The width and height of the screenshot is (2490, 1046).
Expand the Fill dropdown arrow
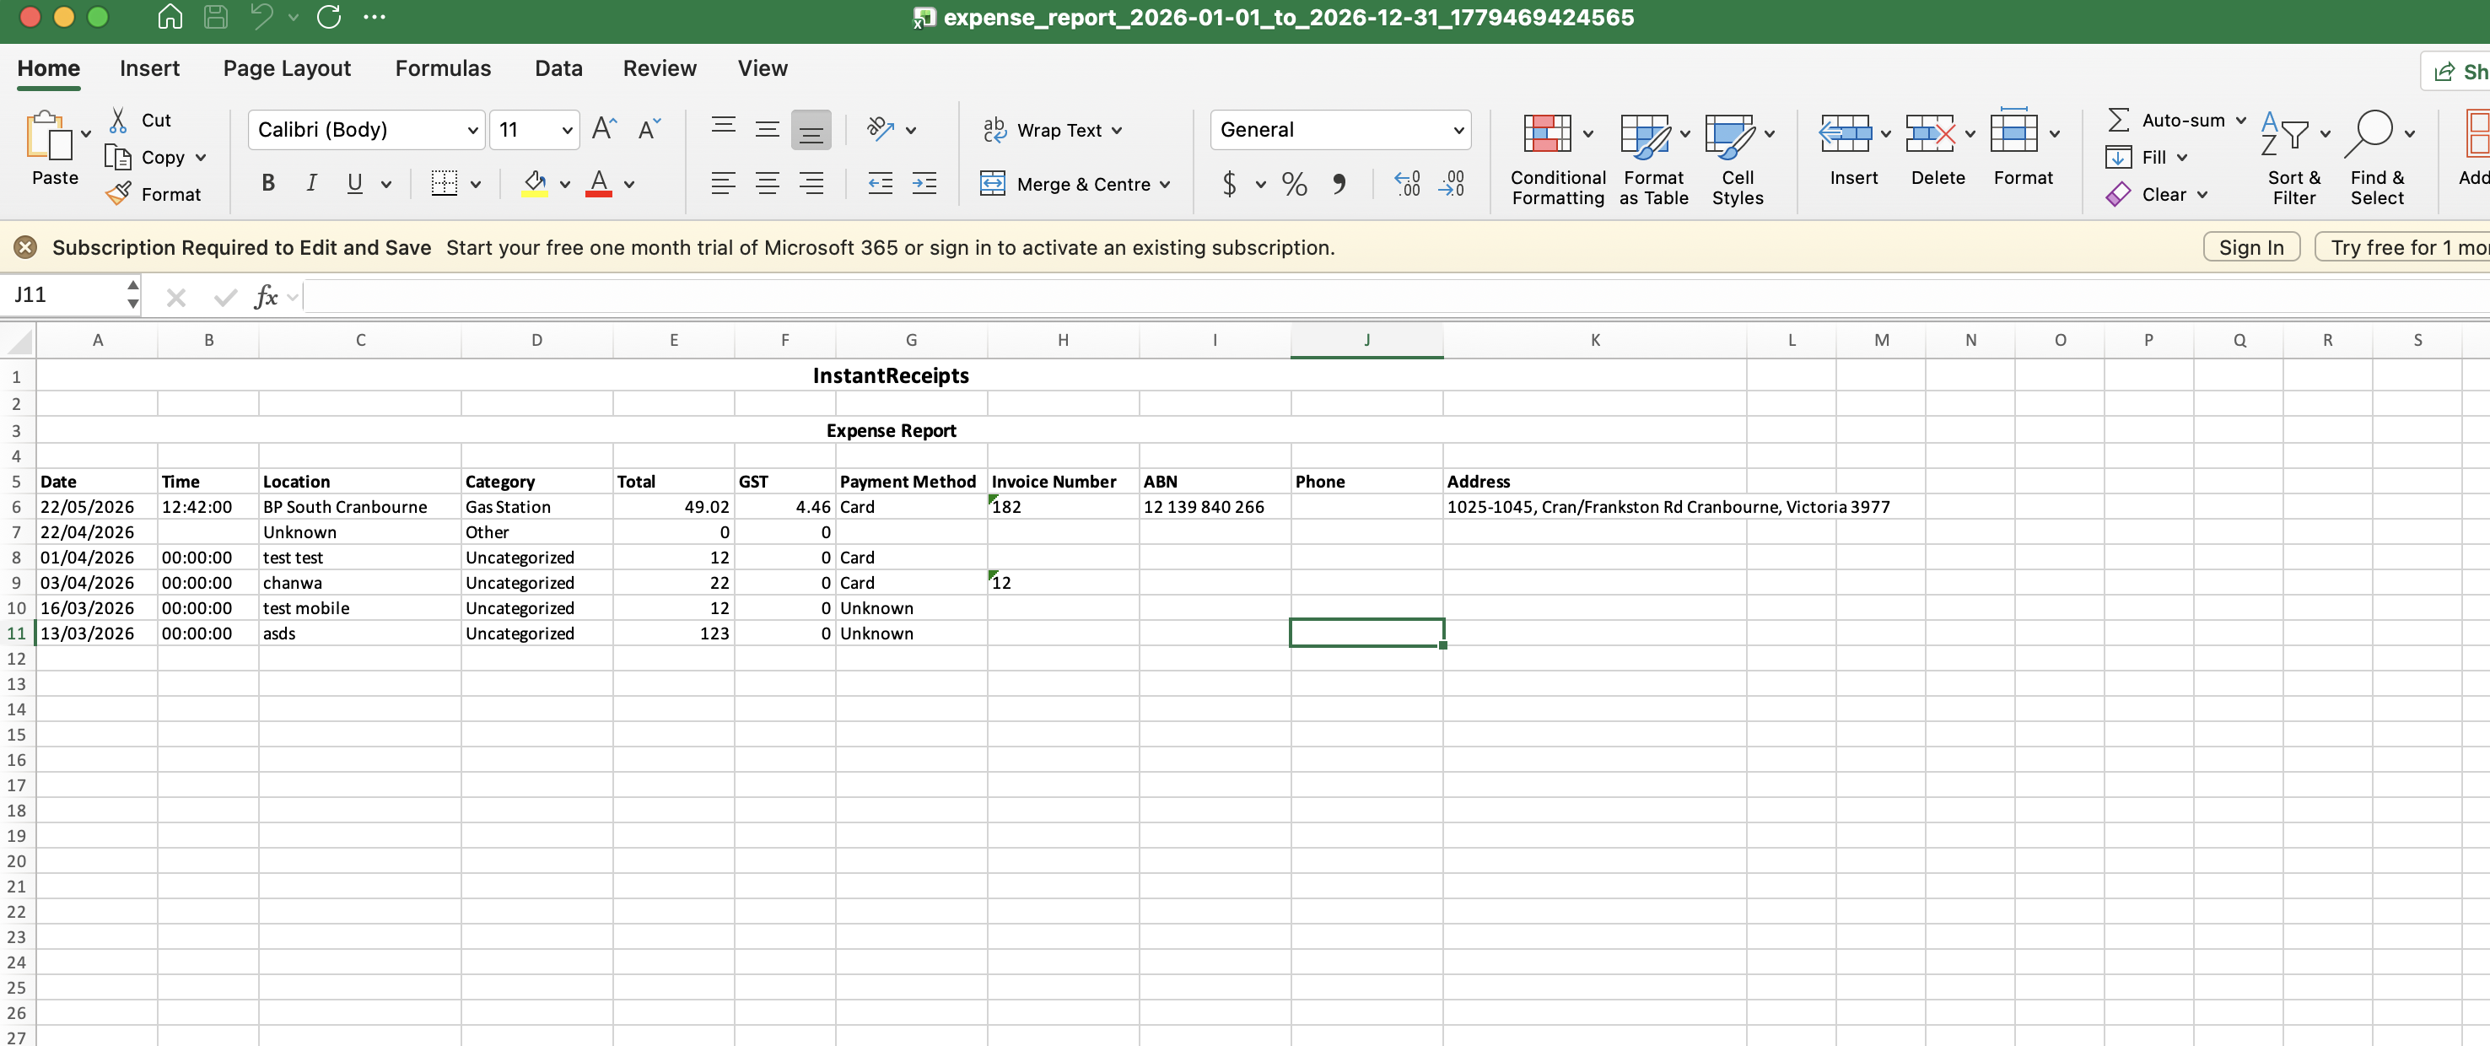click(2181, 158)
